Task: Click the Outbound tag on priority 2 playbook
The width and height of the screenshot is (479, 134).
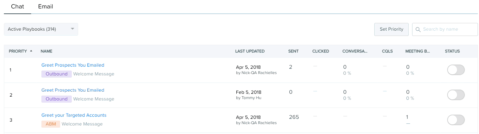Action: (57, 99)
